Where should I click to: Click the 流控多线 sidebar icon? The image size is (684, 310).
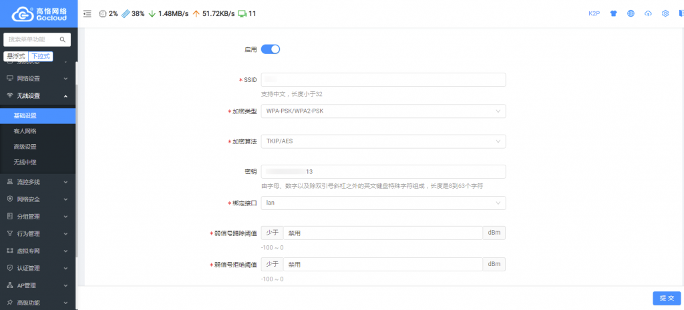9,182
